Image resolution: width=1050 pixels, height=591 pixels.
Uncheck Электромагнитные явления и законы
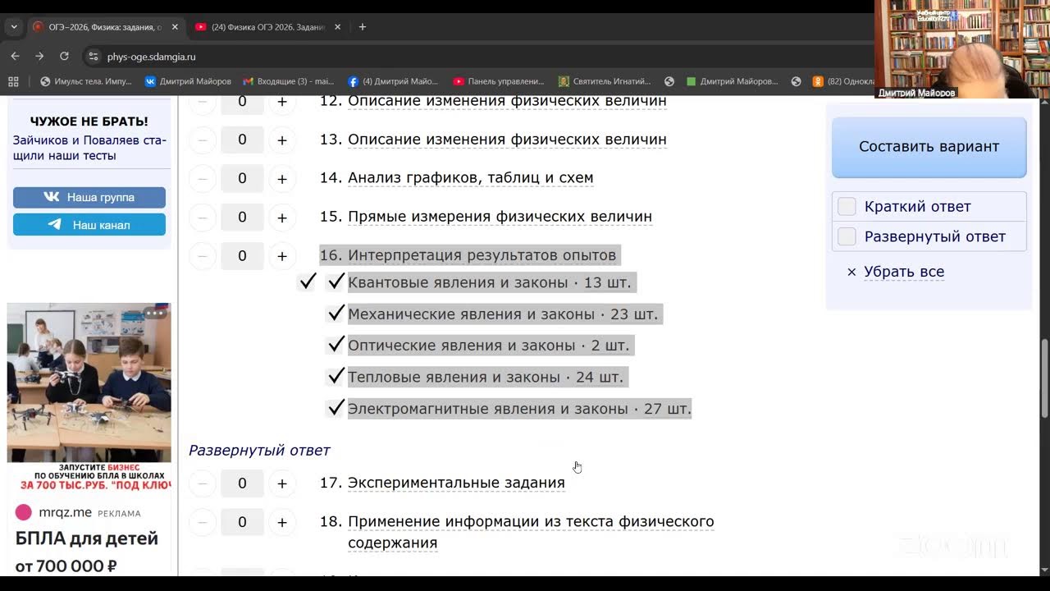pyautogui.click(x=336, y=408)
